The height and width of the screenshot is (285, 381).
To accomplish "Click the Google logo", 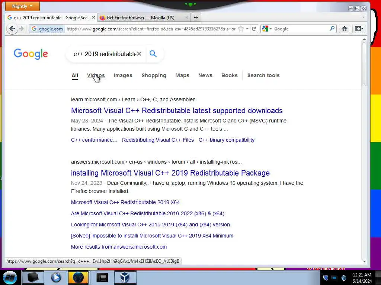I will click(x=31, y=54).
